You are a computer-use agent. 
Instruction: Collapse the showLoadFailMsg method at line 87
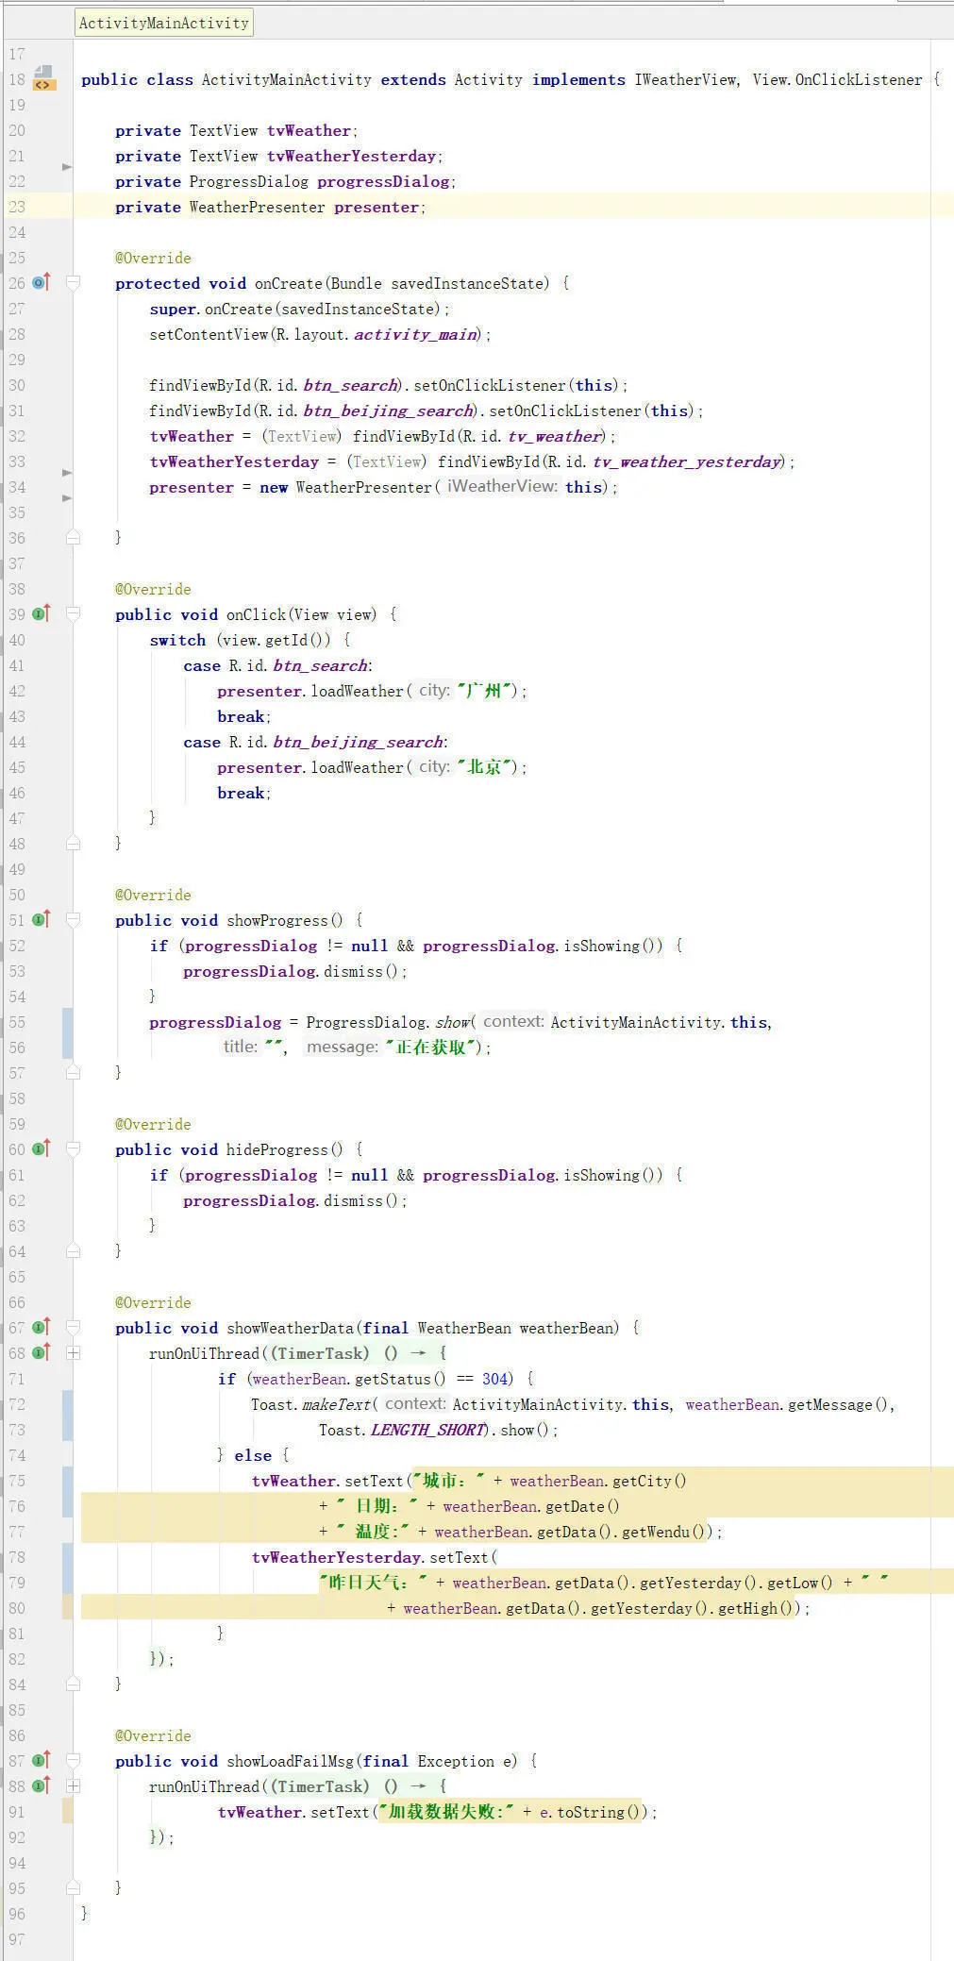73,1760
